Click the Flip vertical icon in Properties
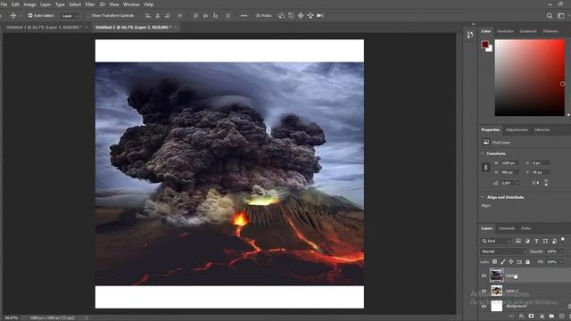The height and width of the screenshot is (321, 571). click(x=546, y=183)
